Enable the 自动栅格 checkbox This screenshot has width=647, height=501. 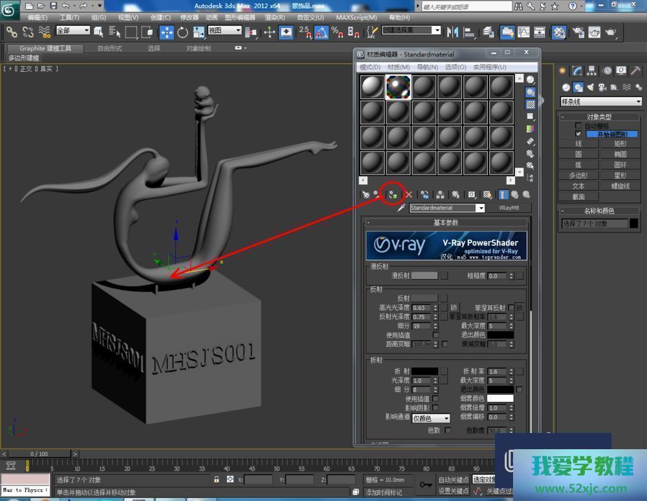[578, 126]
